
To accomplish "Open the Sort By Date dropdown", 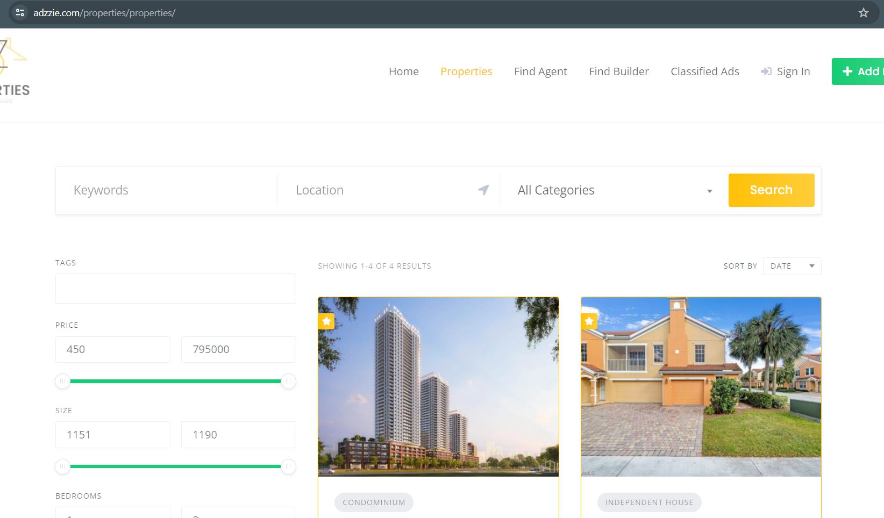I will [792, 266].
